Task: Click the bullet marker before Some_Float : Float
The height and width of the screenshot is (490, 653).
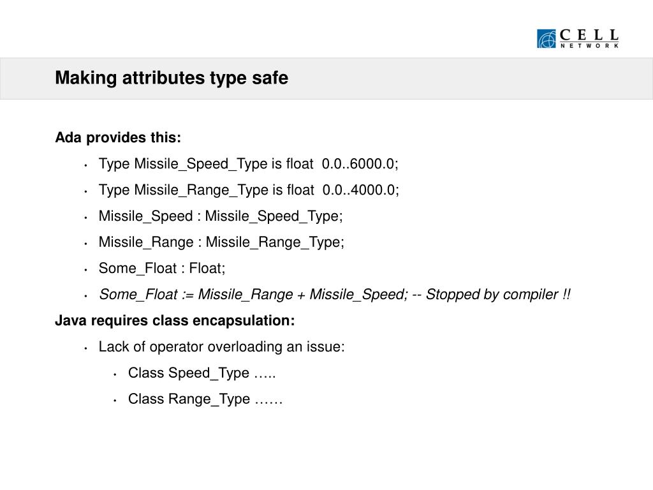Action: click(x=85, y=271)
